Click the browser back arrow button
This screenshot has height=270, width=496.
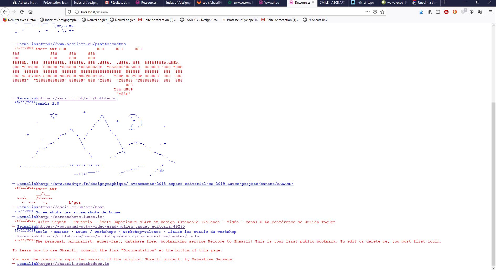point(5,12)
